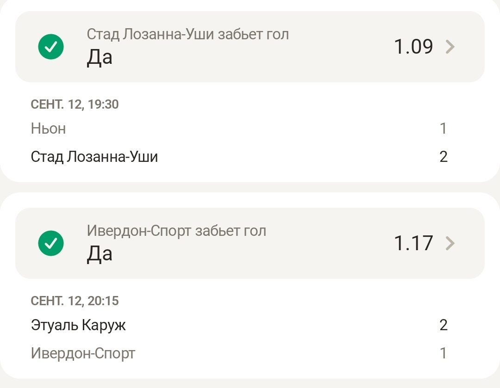Screen dimensions: 500x388
Task: Select team name Этуаль Каруж
Action: click(78, 325)
